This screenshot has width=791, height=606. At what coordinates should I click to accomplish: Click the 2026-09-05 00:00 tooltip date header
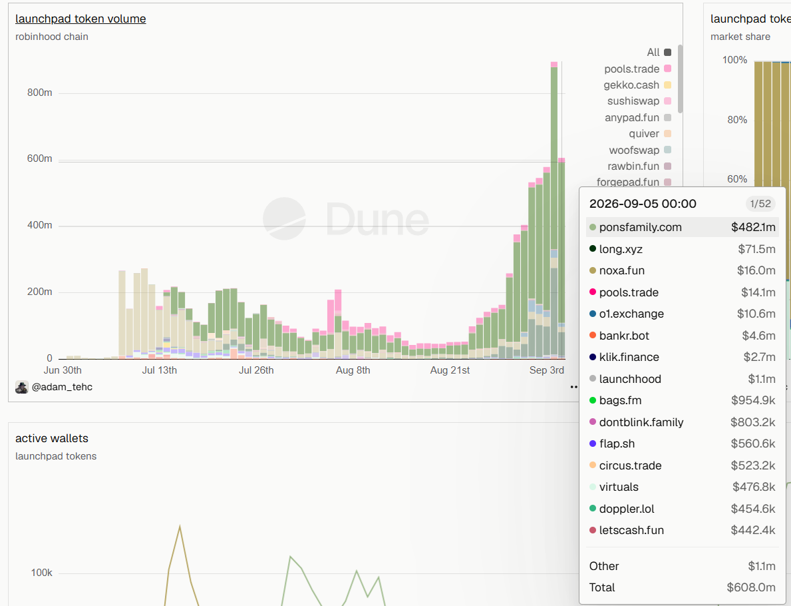tap(643, 204)
